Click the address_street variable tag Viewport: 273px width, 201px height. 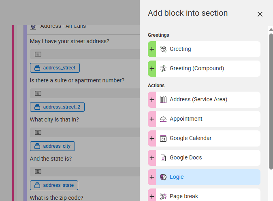pyautogui.click(x=55, y=68)
